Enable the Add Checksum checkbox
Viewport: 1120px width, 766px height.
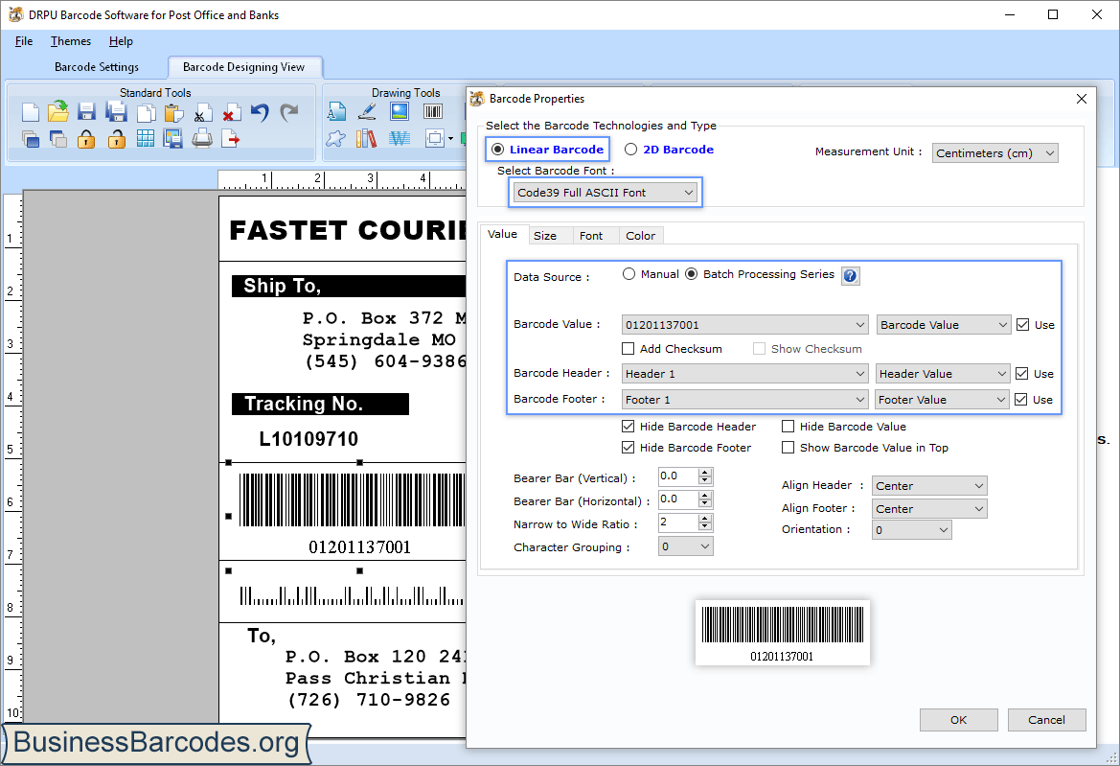tap(628, 349)
